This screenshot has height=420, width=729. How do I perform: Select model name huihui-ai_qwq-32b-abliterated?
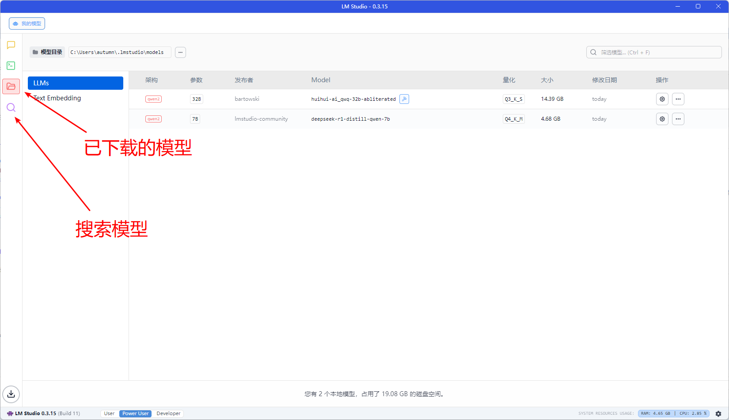click(x=353, y=99)
